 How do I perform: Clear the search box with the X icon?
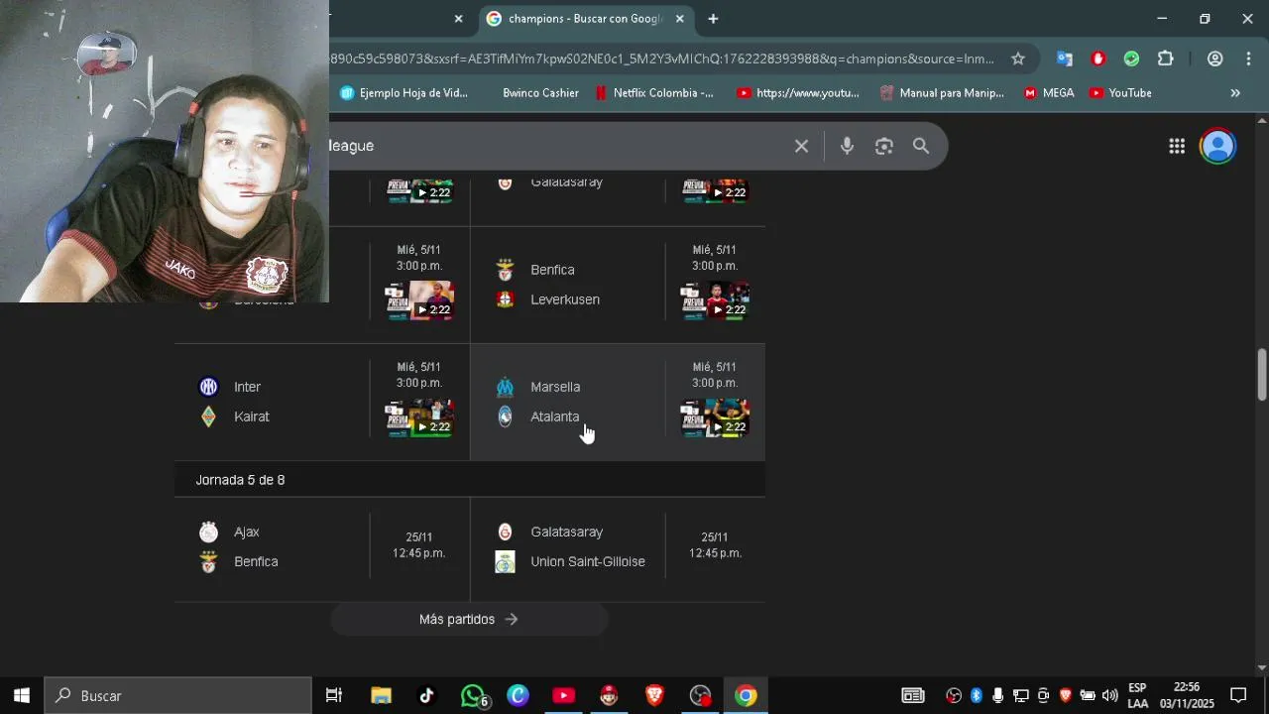pyautogui.click(x=801, y=146)
